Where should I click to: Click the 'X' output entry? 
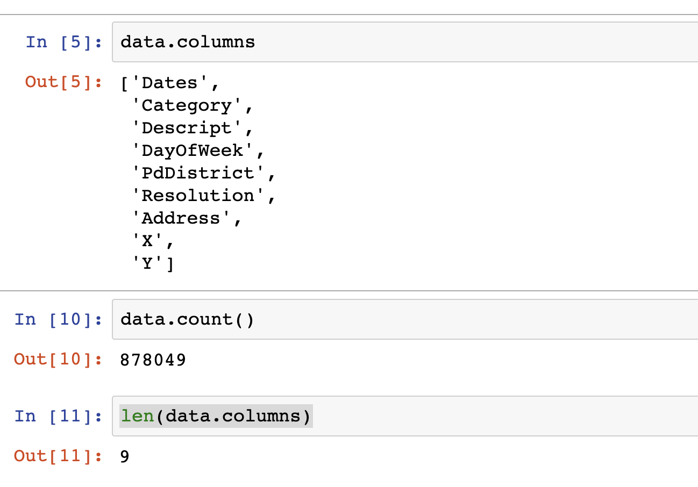click(x=148, y=241)
